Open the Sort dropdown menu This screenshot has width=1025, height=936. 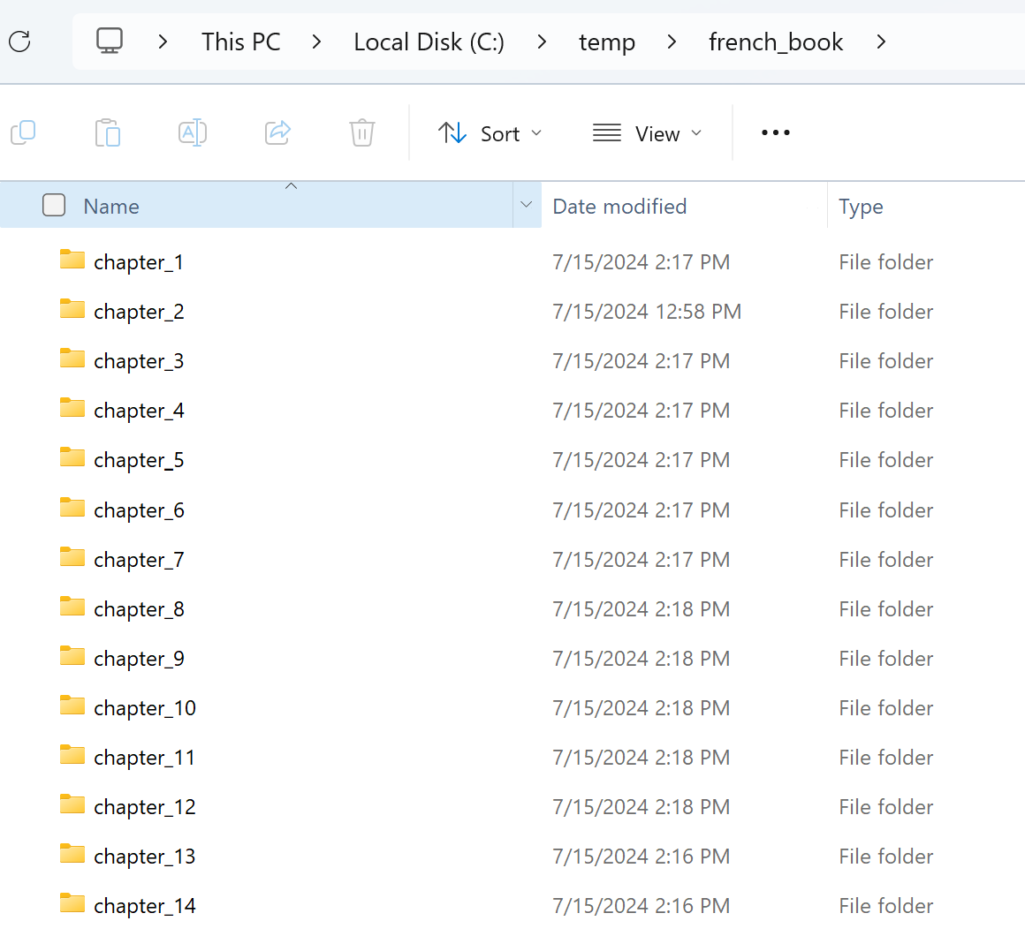pos(490,133)
